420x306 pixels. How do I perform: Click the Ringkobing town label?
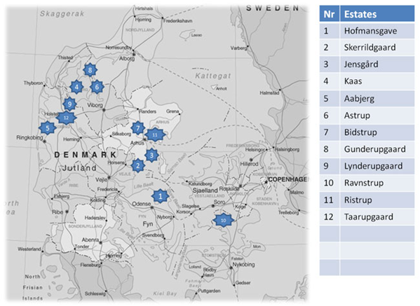point(29,137)
